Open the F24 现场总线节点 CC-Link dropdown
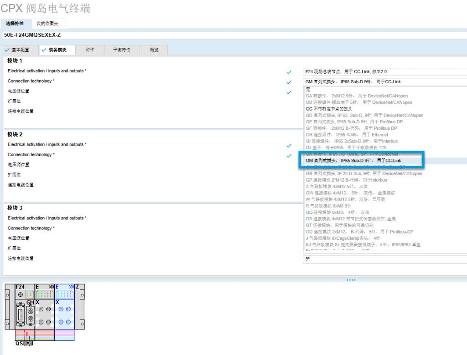This screenshot has width=467, height=355. (385, 71)
